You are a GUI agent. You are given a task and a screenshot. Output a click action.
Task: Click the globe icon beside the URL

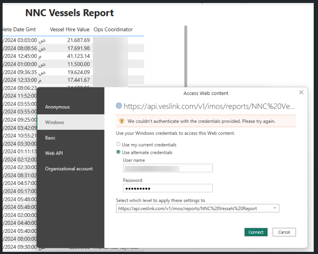(119, 105)
